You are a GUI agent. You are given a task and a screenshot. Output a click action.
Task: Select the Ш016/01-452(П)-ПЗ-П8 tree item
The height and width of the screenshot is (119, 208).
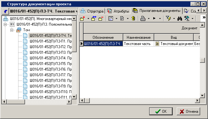pos(50,81)
